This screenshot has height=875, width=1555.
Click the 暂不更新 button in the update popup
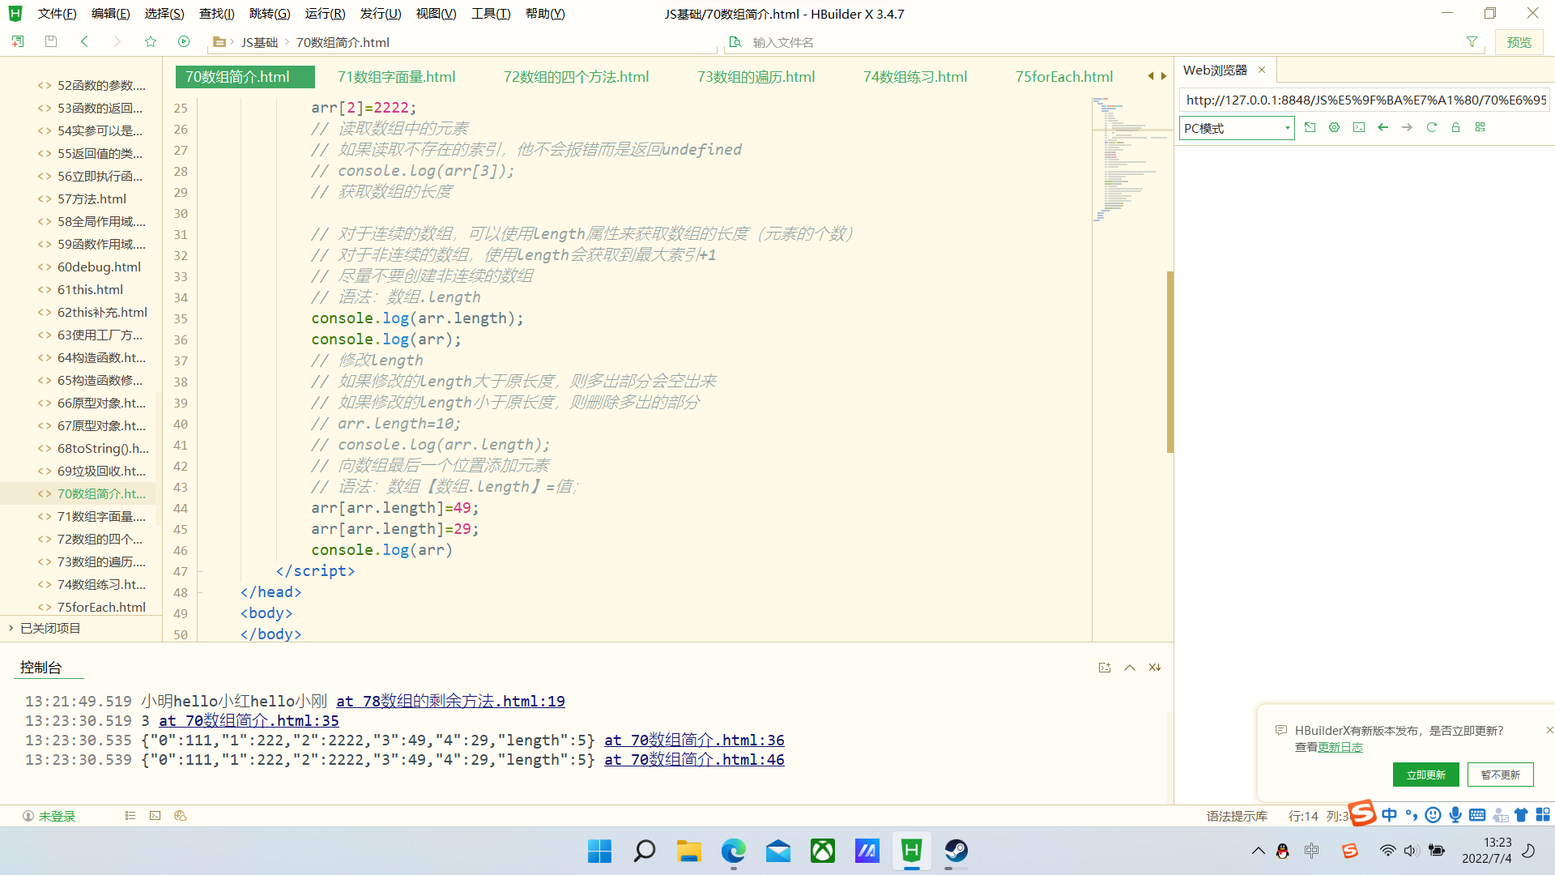click(x=1500, y=774)
